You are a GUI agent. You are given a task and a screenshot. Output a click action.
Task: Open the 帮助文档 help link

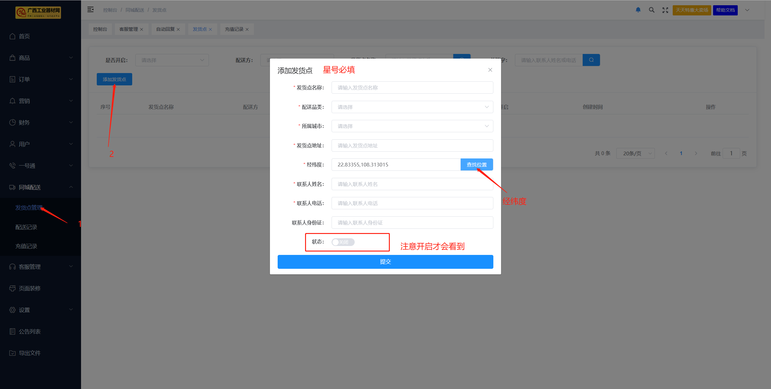pyautogui.click(x=725, y=10)
